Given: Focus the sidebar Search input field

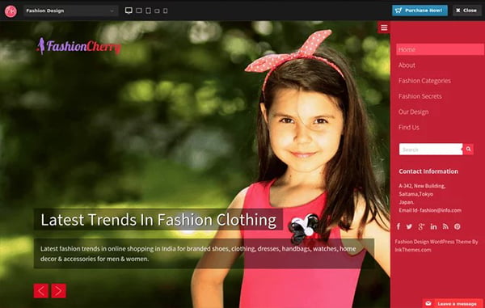Looking at the screenshot, I should (431, 149).
